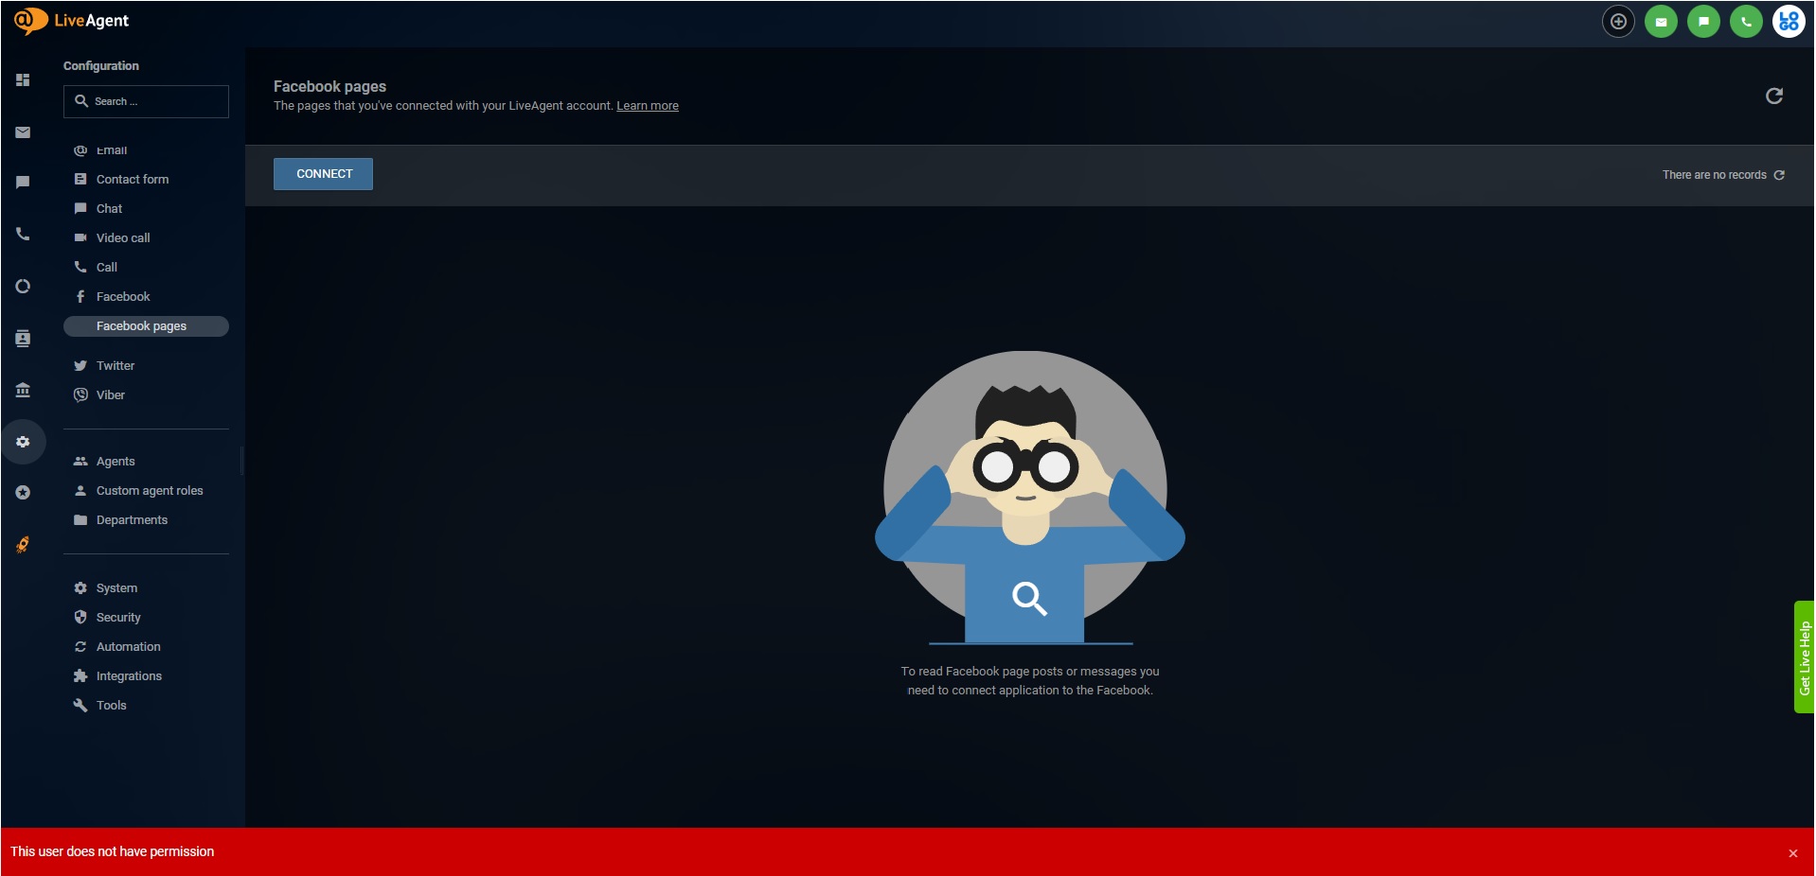Select Facebook pages submenu item
1816x876 pixels.
click(146, 326)
